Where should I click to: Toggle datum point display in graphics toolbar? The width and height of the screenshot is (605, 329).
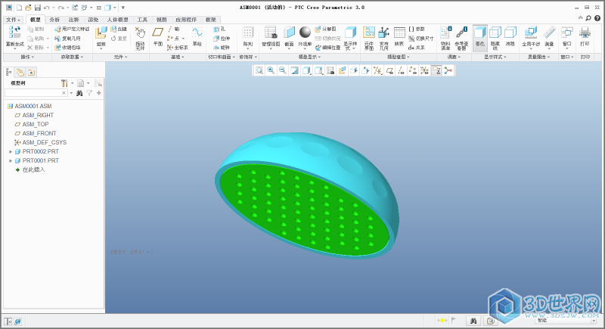tap(412, 70)
